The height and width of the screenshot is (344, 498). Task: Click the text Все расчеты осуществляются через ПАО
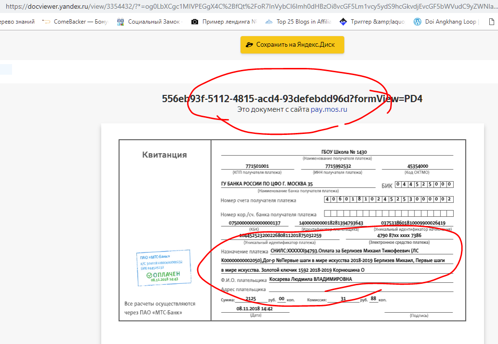(x=160, y=308)
